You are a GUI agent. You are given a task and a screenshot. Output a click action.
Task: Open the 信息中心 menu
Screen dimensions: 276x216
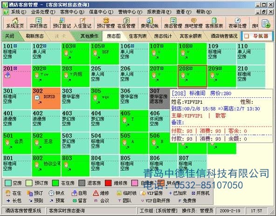[101, 12]
